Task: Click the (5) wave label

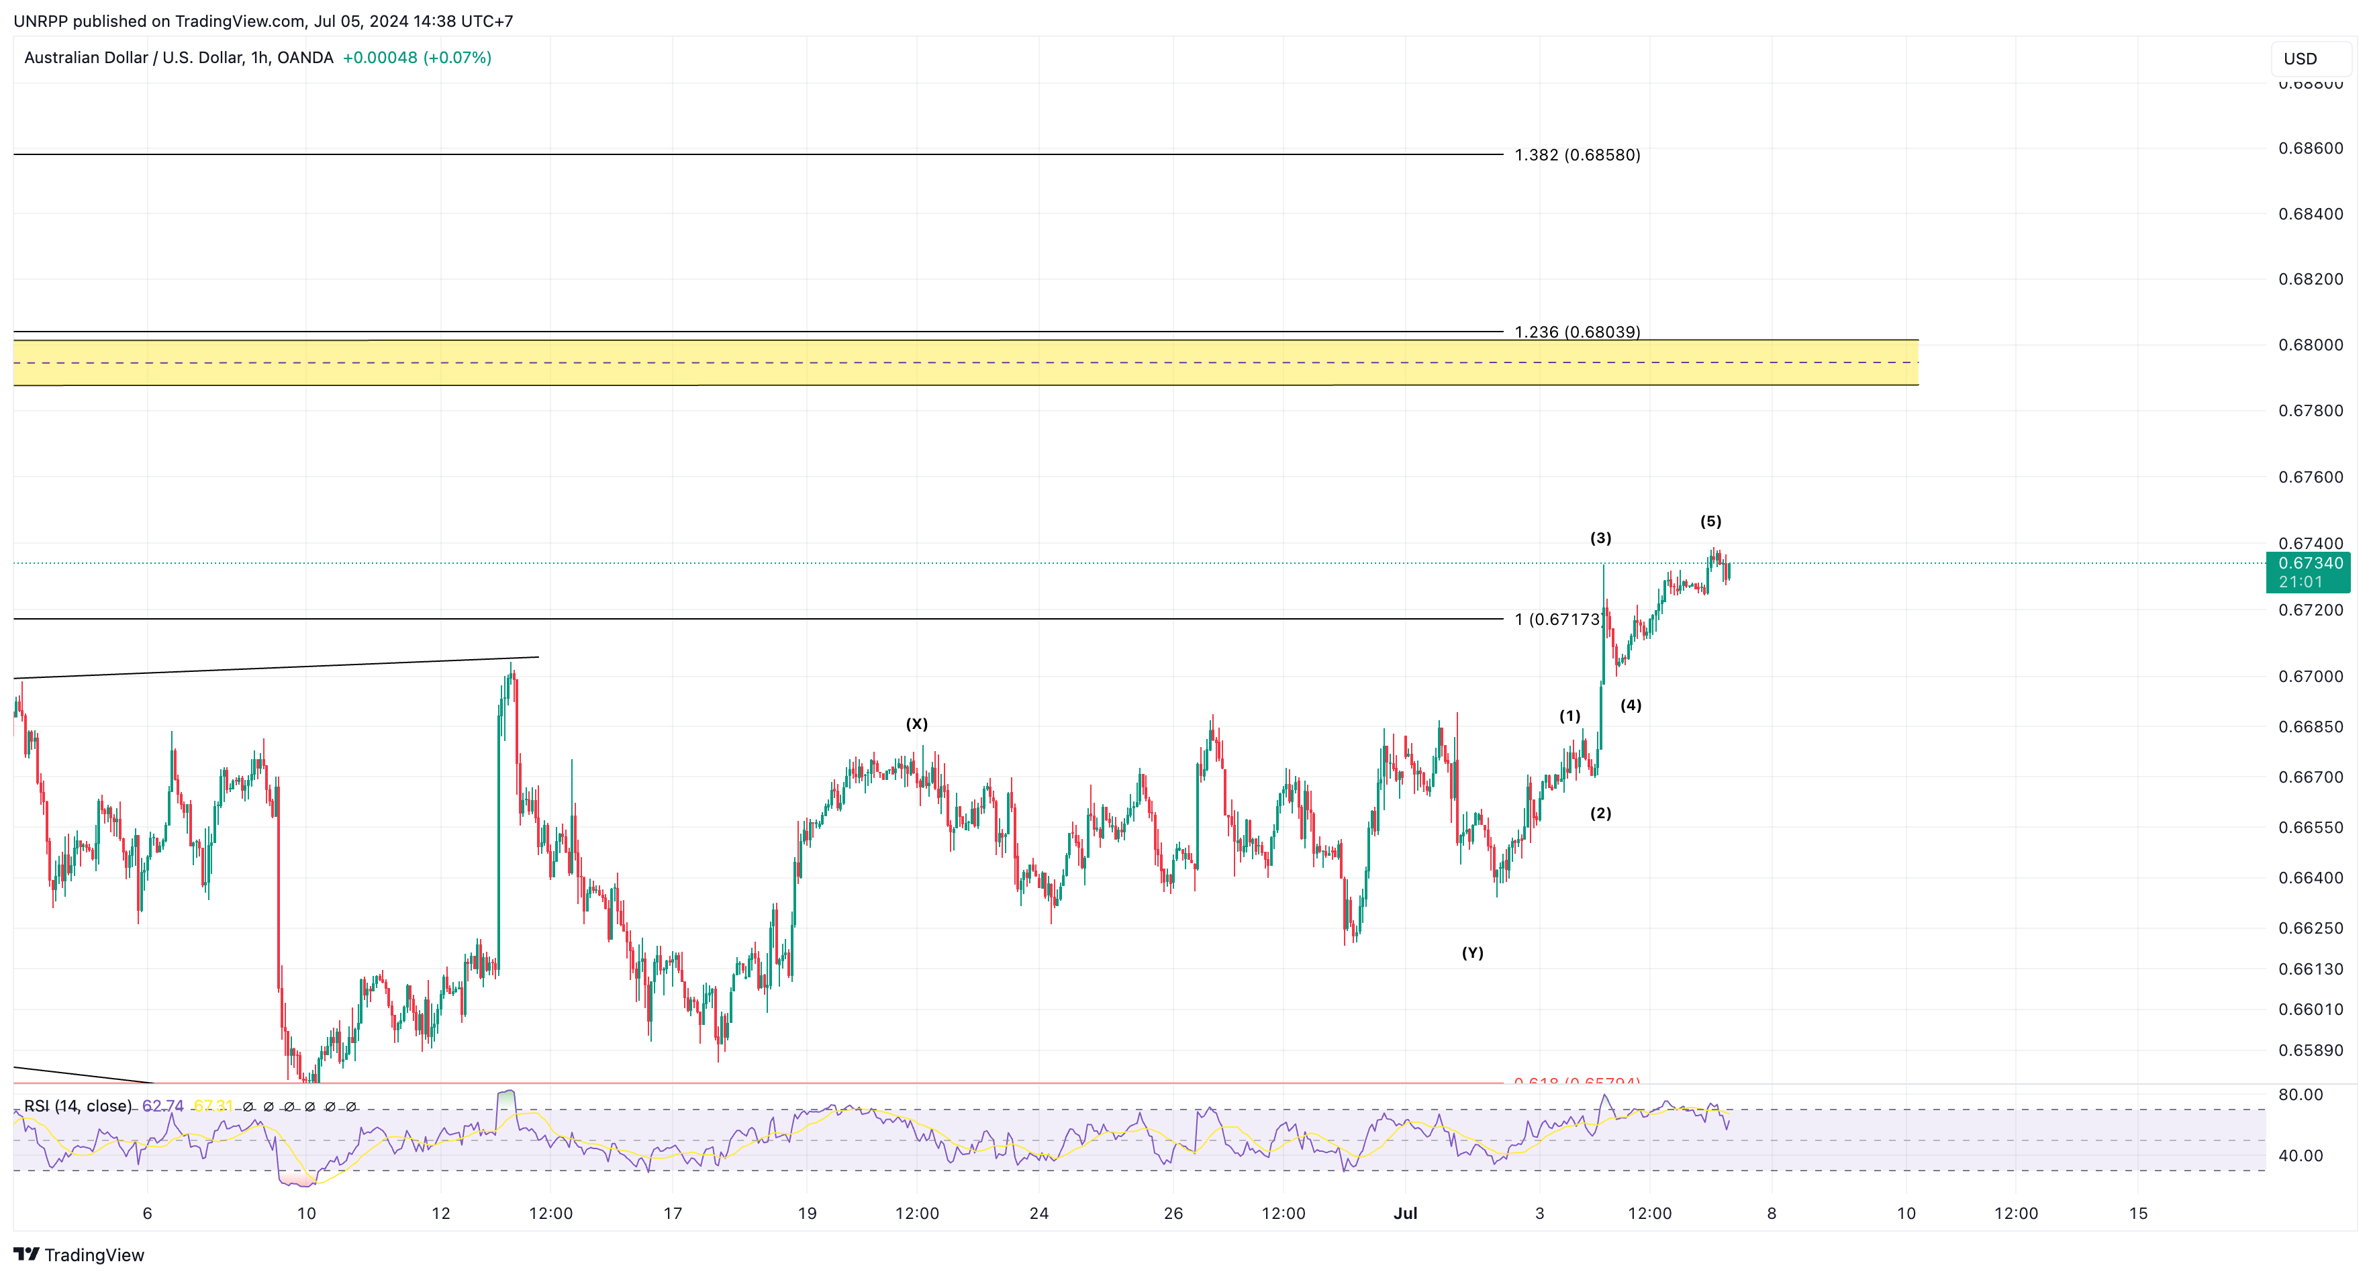Action: [x=1711, y=522]
